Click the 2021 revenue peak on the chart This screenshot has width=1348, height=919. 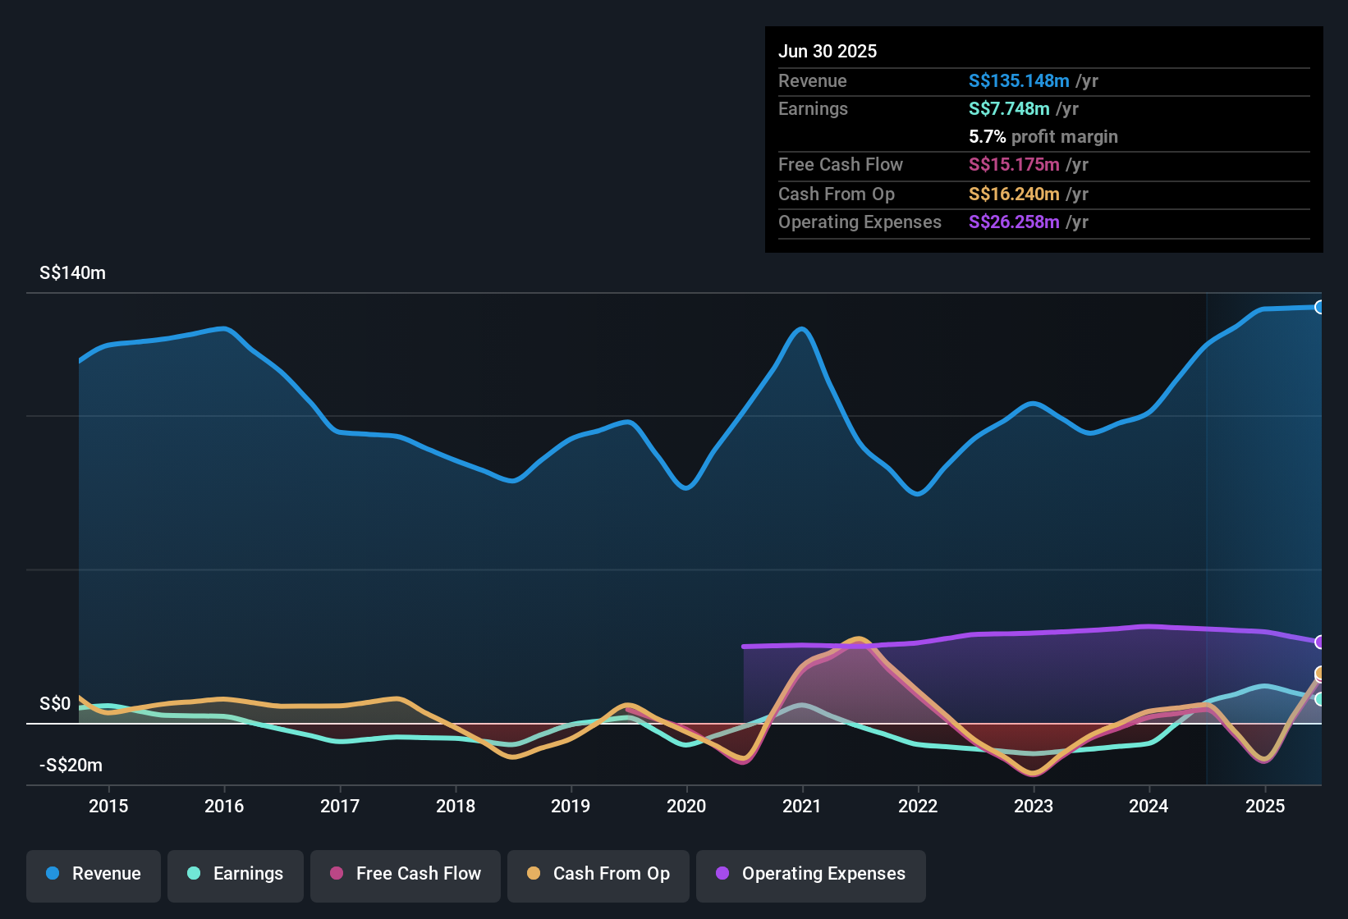[801, 328]
